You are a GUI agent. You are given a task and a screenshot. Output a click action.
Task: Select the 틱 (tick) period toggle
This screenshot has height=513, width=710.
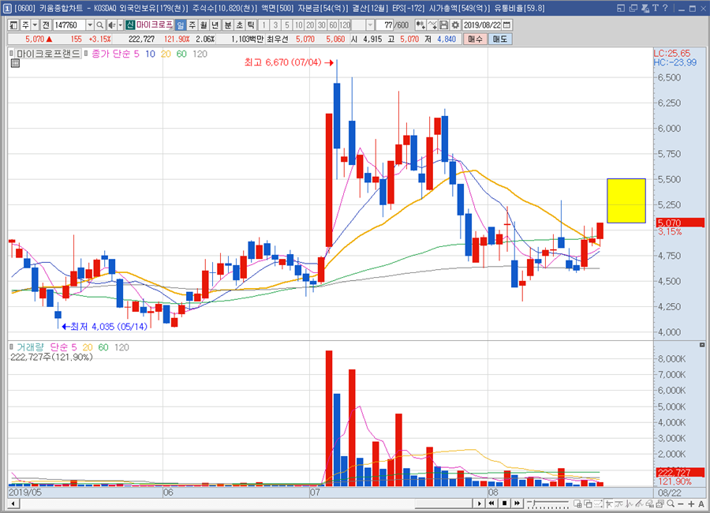pyautogui.click(x=251, y=25)
